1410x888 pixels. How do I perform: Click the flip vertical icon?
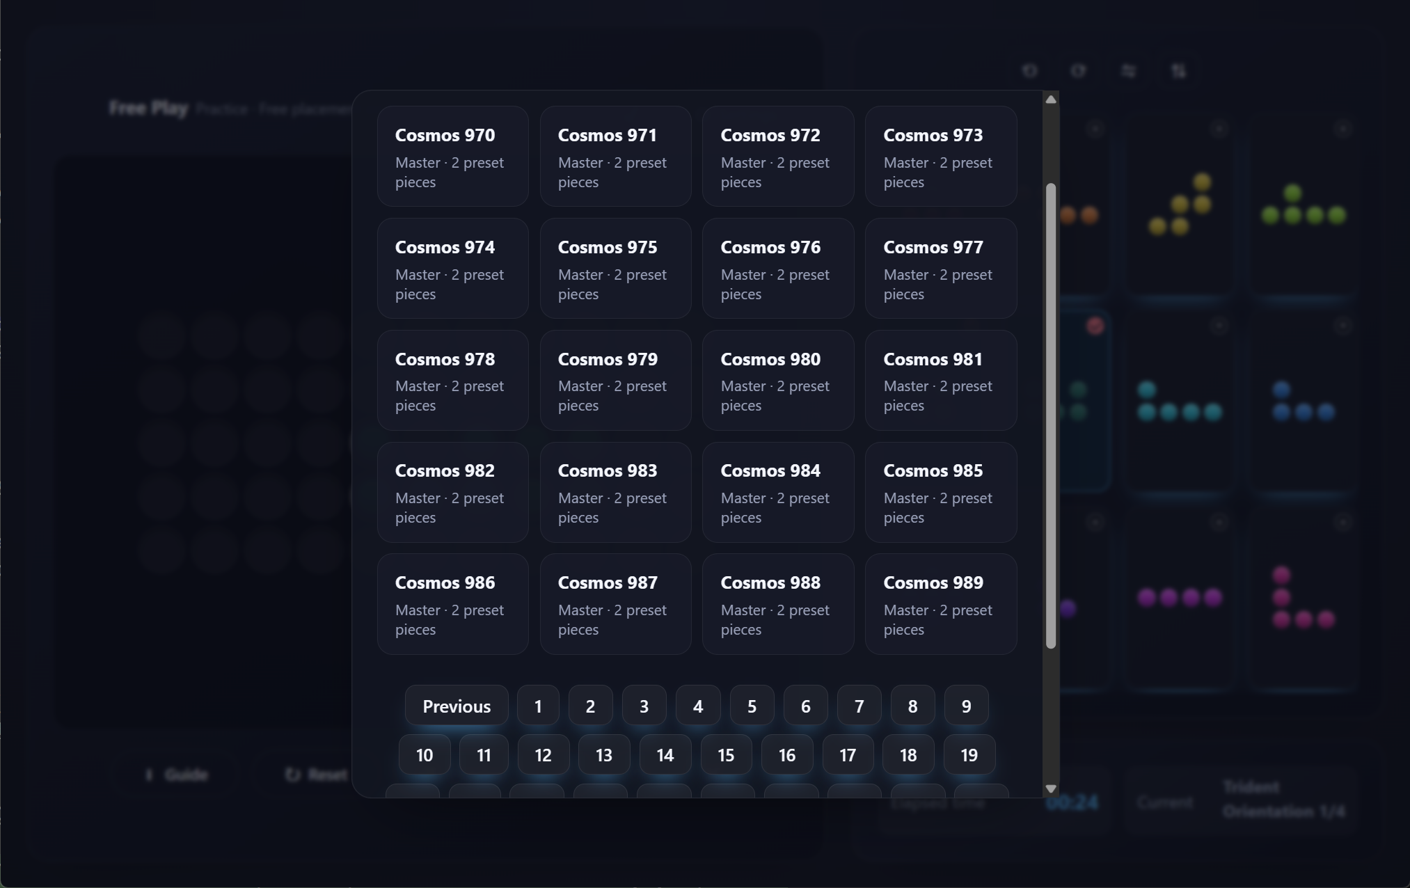[1178, 71]
